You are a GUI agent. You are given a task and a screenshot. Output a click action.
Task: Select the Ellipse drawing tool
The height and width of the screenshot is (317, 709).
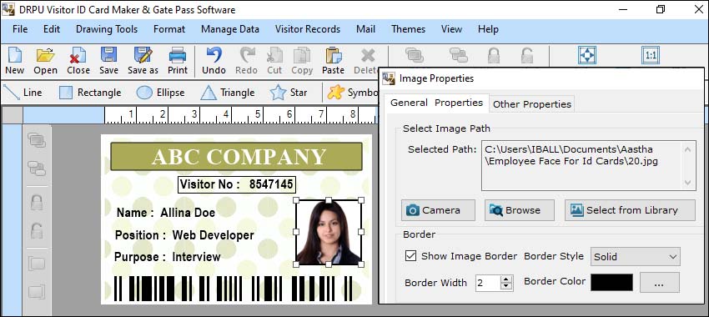tap(160, 93)
